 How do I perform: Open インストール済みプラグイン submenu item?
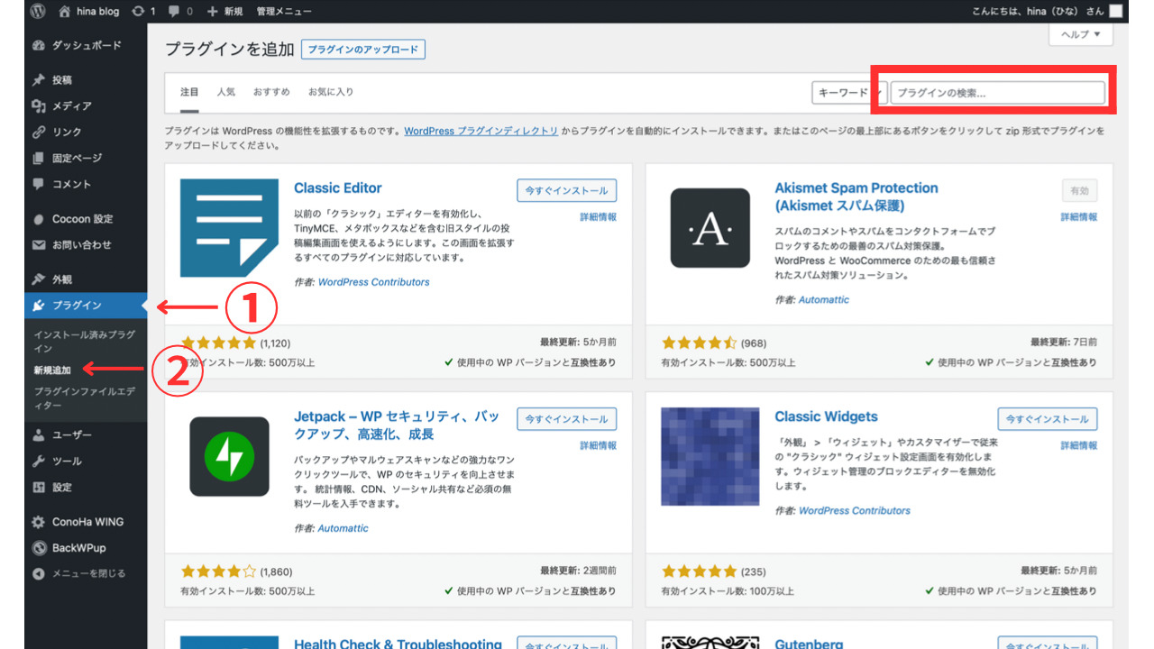(84, 341)
